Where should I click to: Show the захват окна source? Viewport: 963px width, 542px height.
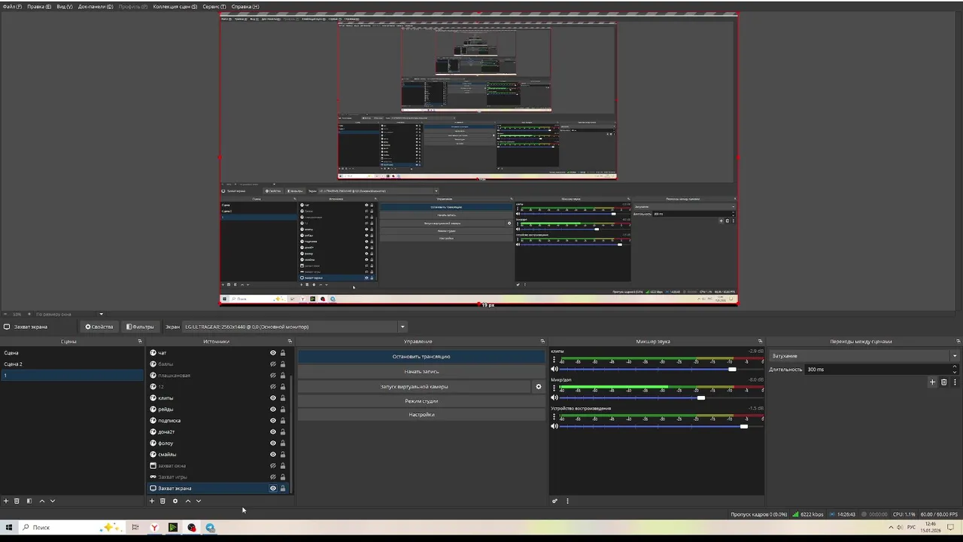pyautogui.click(x=273, y=465)
